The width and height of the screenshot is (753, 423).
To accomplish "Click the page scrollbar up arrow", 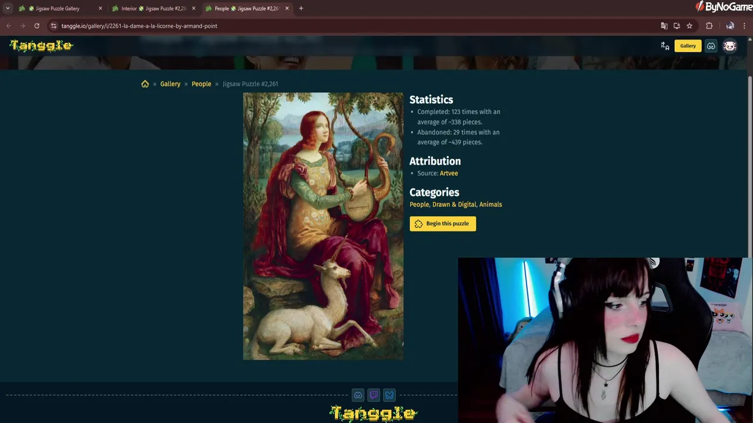I will (x=749, y=39).
